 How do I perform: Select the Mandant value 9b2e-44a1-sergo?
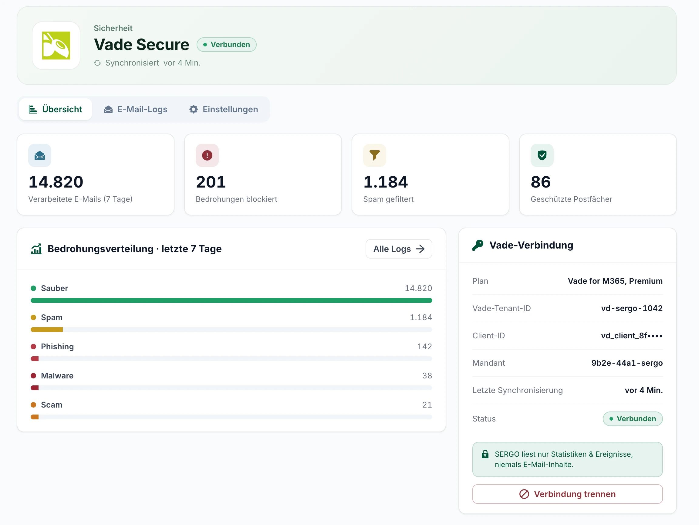tap(627, 363)
